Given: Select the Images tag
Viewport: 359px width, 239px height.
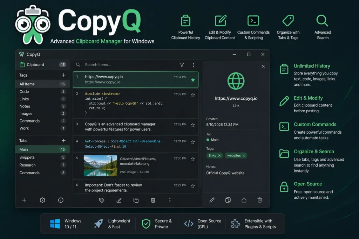Looking at the screenshot, I should [42, 114].
